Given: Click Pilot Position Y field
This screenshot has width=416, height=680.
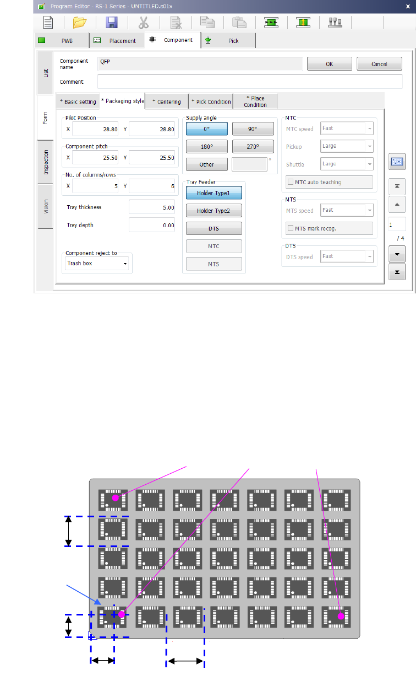Looking at the screenshot, I should click(x=152, y=129).
